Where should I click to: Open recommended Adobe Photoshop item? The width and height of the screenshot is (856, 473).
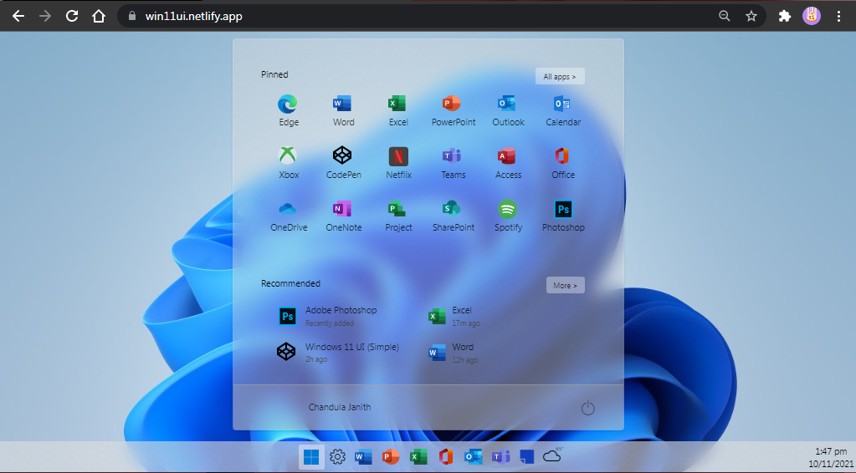(327, 316)
